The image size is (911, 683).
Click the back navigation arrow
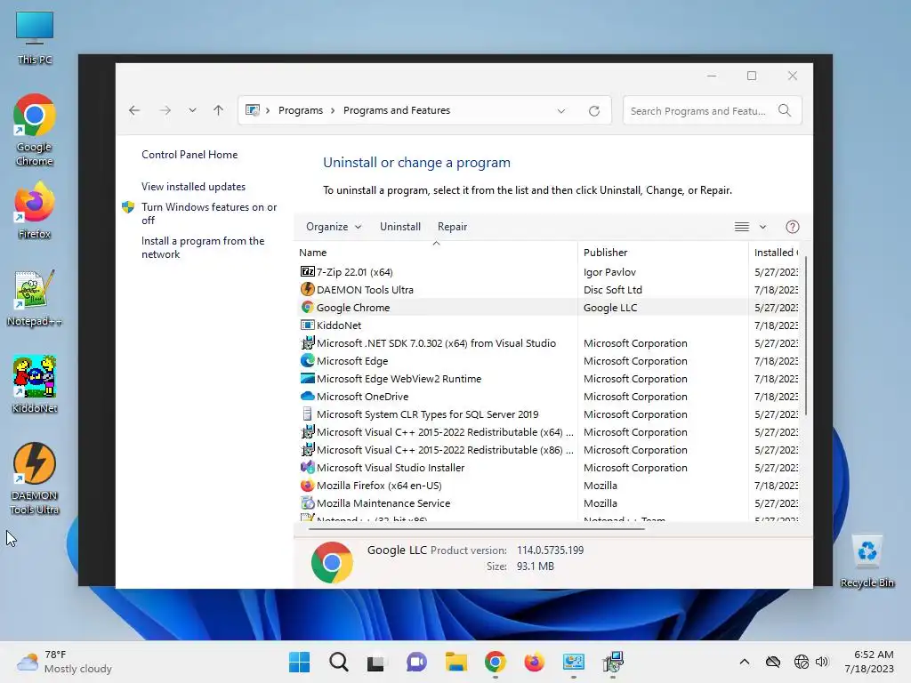[x=134, y=110]
